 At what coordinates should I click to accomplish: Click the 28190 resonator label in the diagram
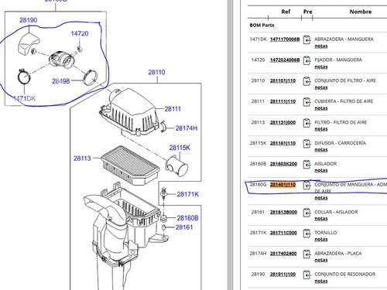pos(29,20)
